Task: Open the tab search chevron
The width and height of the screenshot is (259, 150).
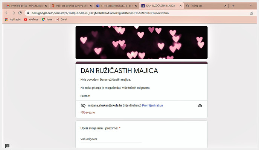Action: click(x=251, y=5)
